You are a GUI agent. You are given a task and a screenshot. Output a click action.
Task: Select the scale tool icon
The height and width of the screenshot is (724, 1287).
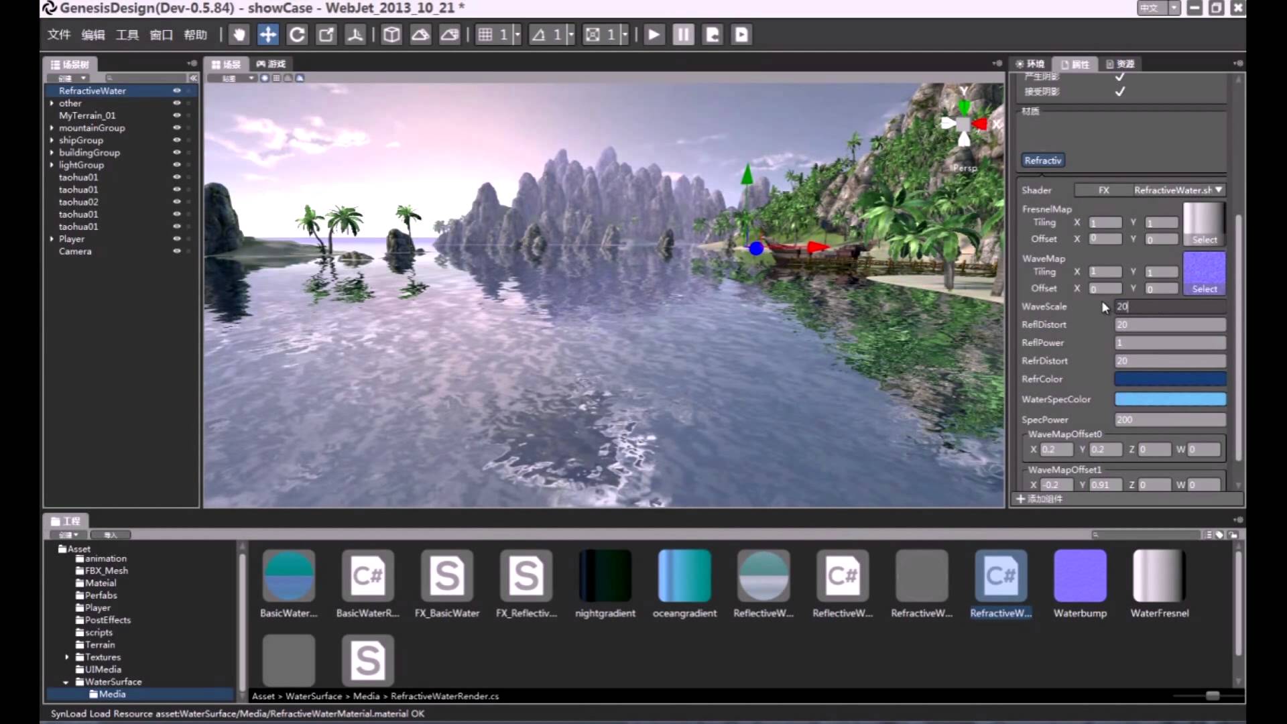click(326, 35)
